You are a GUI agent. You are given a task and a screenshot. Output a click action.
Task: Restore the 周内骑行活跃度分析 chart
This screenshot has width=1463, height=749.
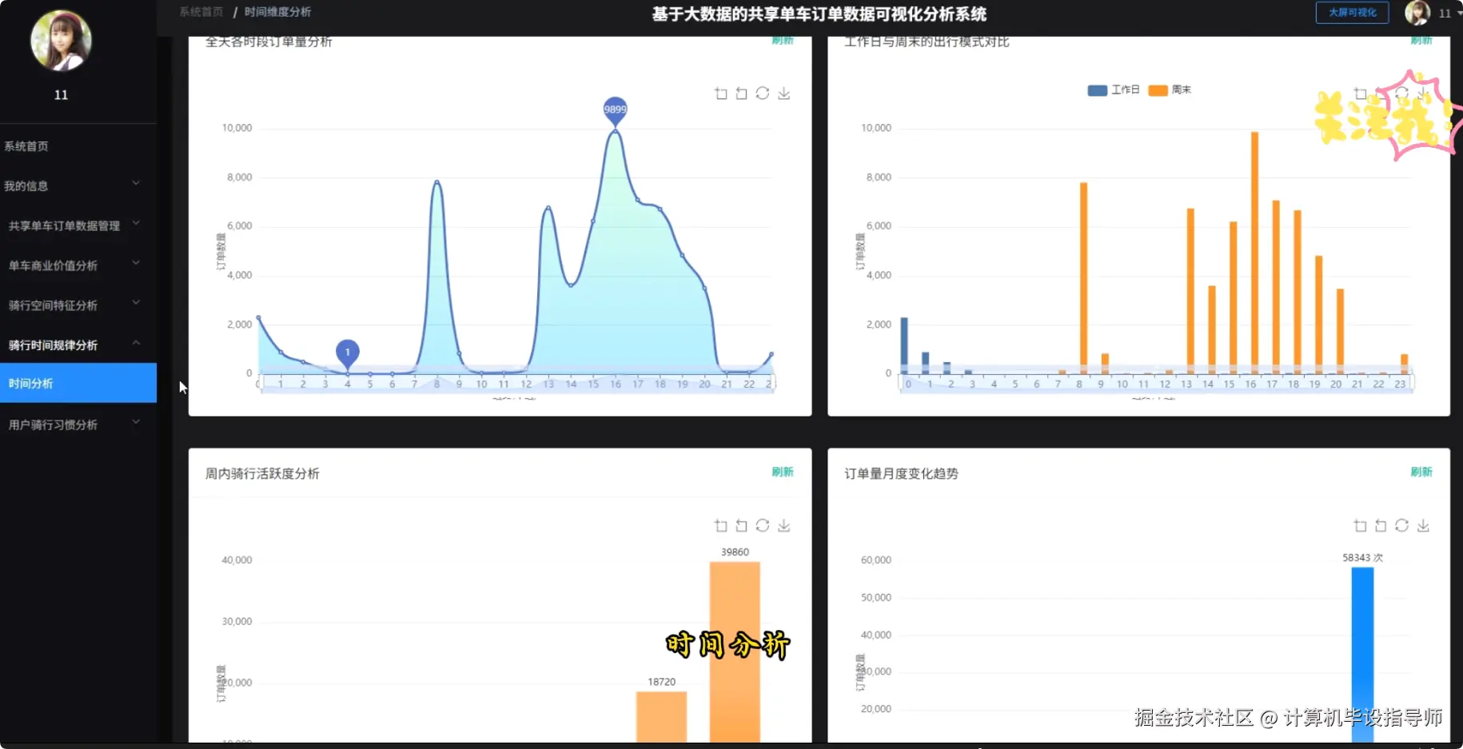763,525
